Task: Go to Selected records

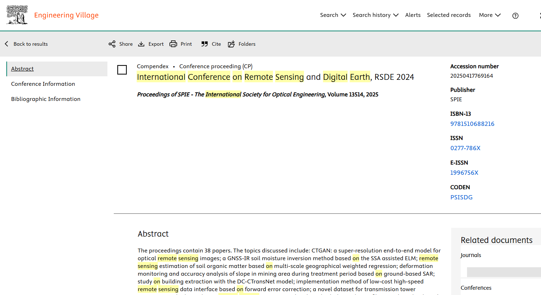Action: (449, 15)
